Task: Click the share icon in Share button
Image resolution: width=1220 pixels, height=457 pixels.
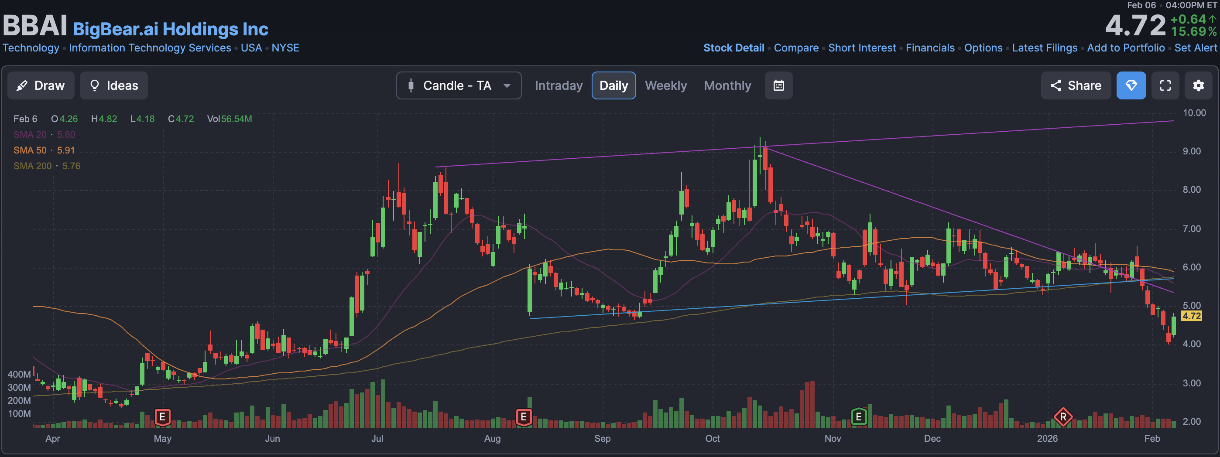Action: tap(1056, 85)
